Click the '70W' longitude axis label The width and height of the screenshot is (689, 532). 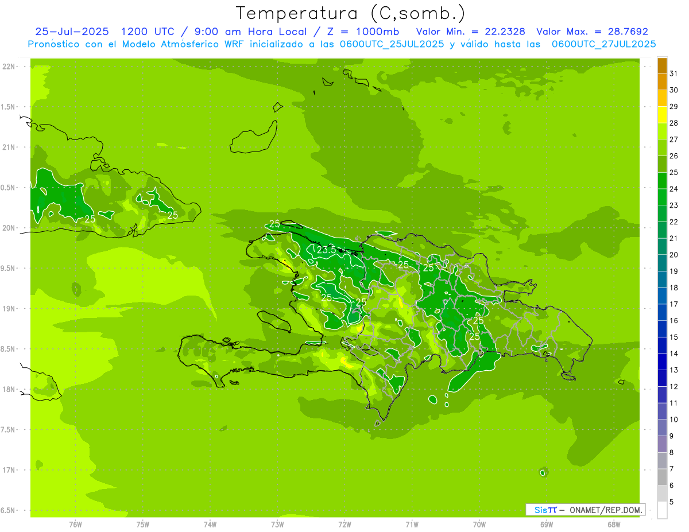point(479,525)
